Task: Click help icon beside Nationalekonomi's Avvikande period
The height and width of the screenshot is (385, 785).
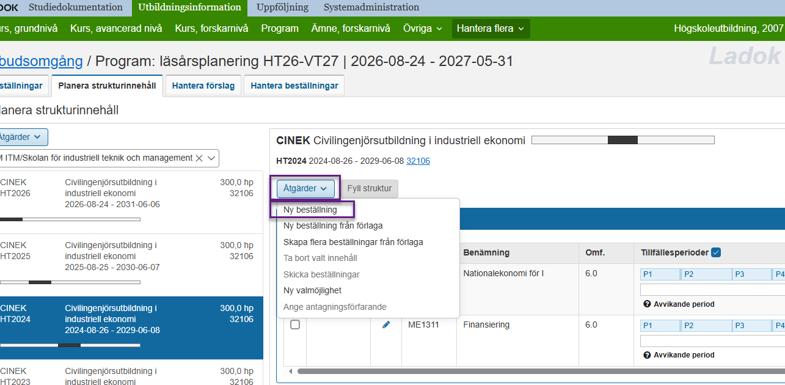Action: [647, 304]
